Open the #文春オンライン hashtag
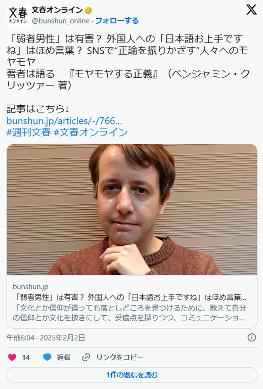Image resolution: width=263 pixels, height=389 pixels. coord(91,132)
